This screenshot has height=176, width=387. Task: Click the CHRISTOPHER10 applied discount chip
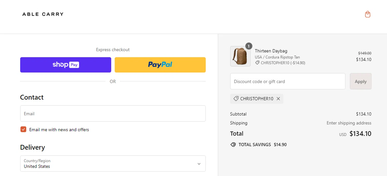click(257, 99)
